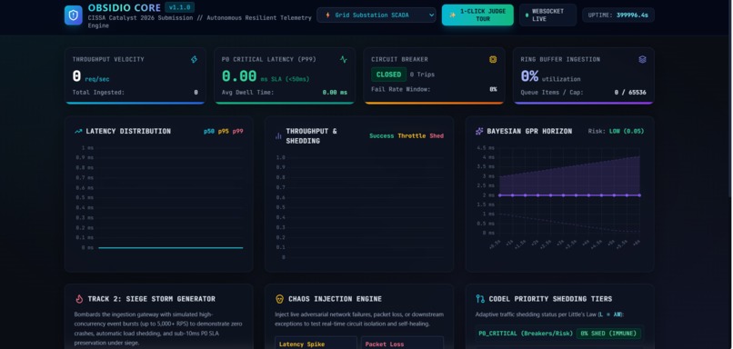The width and height of the screenshot is (733, 349).
Task: Click the CLOSED circuit breaker status badge
Action: point(388,75)
